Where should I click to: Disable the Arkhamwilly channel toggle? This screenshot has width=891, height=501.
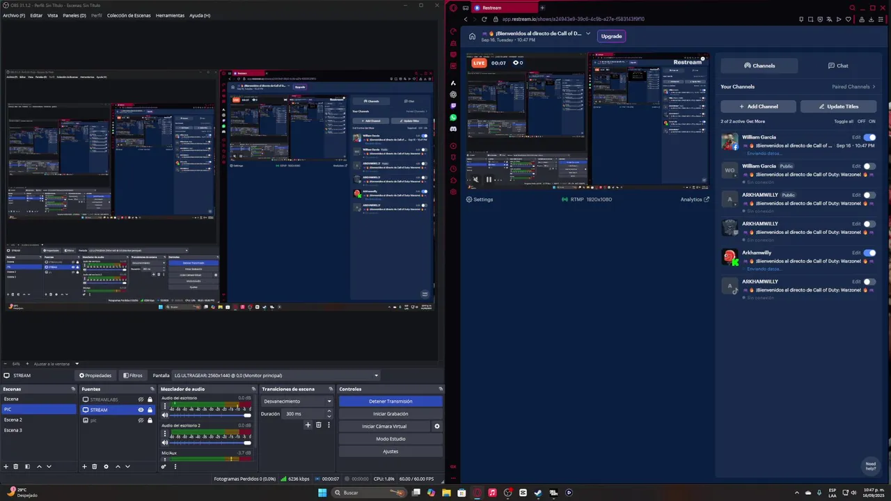(x=869, y=253)
